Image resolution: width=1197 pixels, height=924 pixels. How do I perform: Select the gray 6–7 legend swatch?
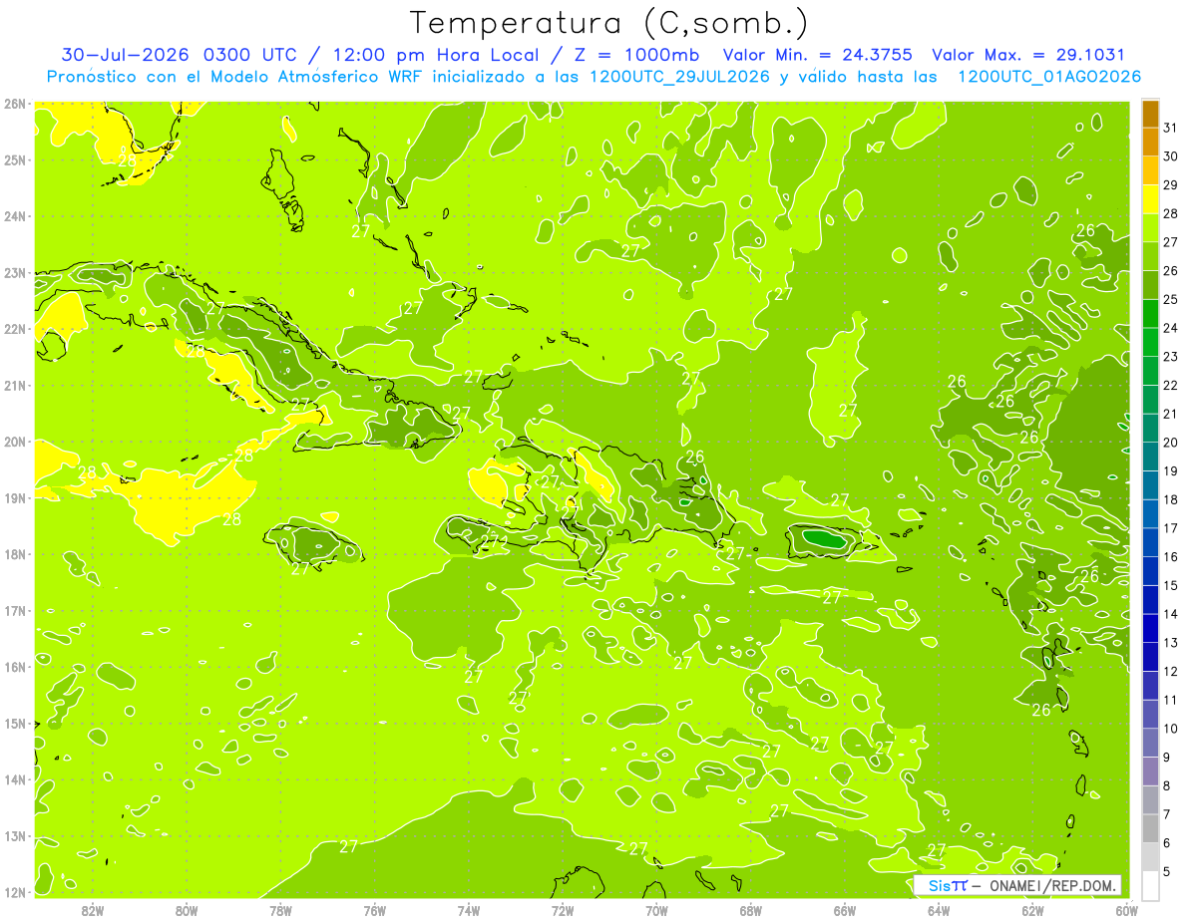pos(1150,828)
